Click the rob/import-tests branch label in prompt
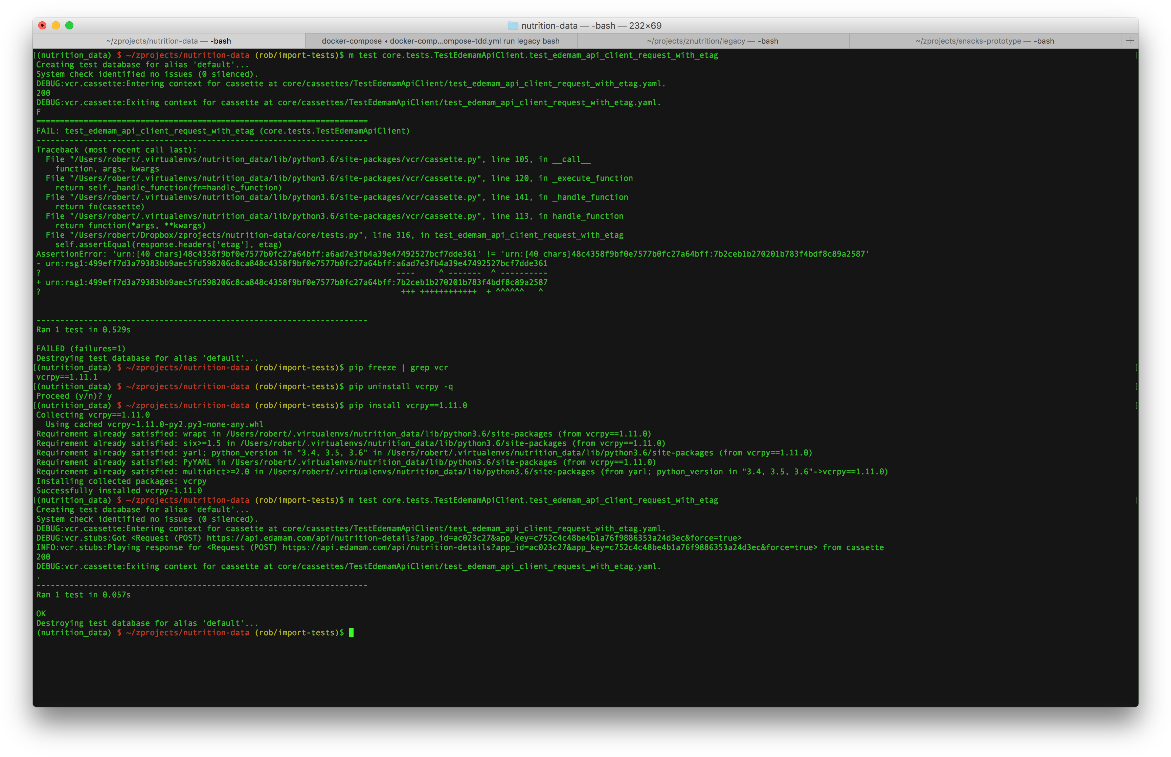 [297, 633]
